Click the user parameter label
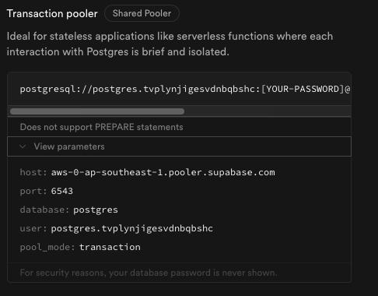This screenshot has height=296, width=378. (x=33, y=228)
